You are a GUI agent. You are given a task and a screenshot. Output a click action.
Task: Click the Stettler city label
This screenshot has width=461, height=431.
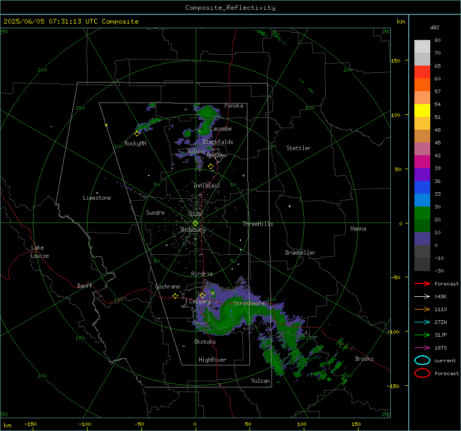299,148
